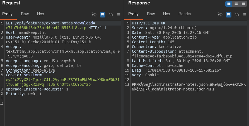Click the Content-Disposition: attachment header
249x126 pixels.
(x=182, y=54)
